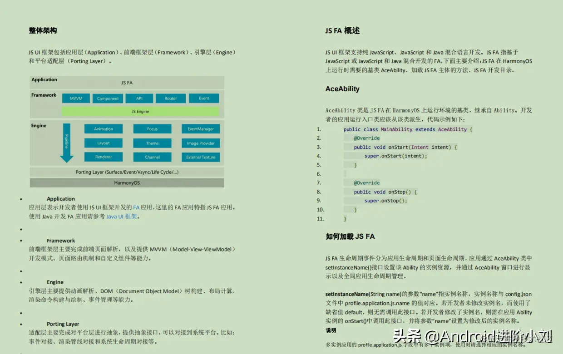563x354 pixels.
Task: Click the 说明 note label
Action: (x=331, y=330)
